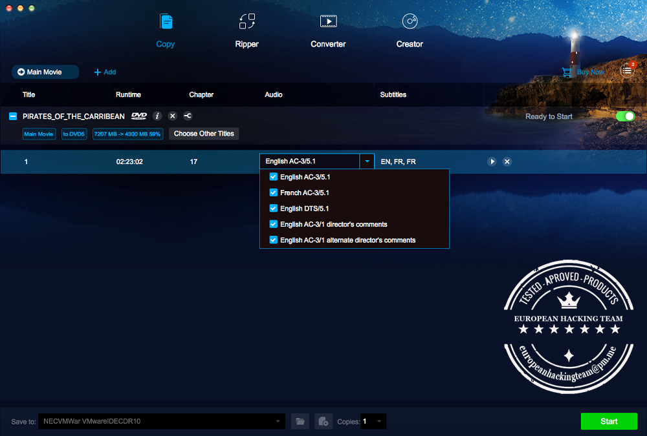This screenshot has width=647, height=436.
Task: Toggle the Ready to Start switch off
Action: tap(624, 116)
